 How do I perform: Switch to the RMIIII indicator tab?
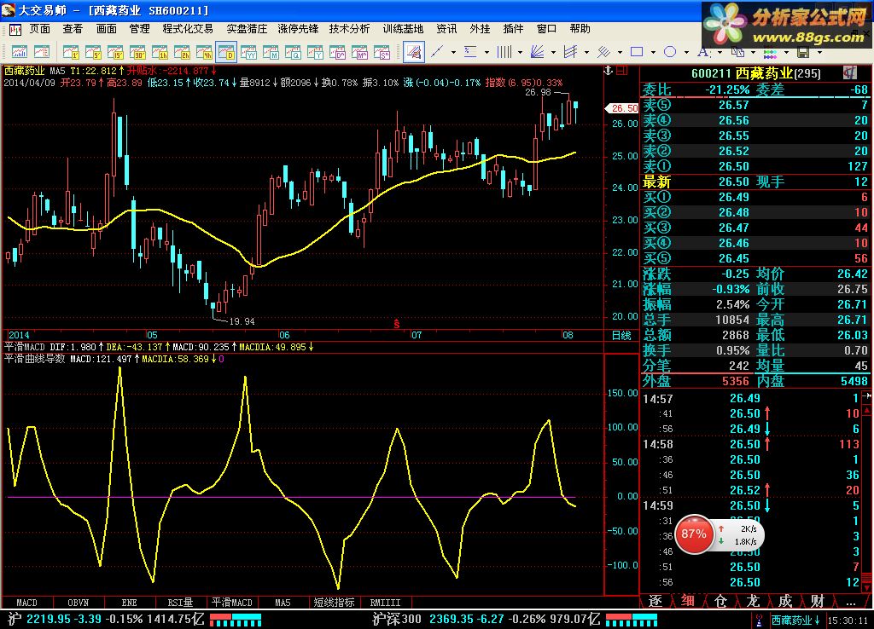pyautogui.click(x=385, y=603)
